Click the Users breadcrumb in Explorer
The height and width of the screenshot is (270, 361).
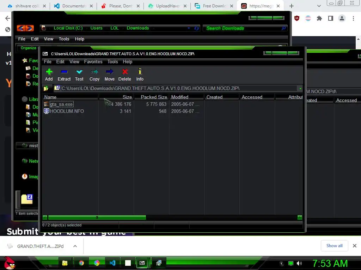(96, 28)
